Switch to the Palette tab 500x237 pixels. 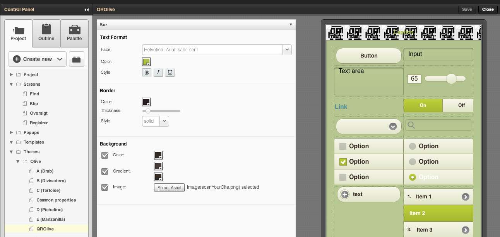[74, 33]
